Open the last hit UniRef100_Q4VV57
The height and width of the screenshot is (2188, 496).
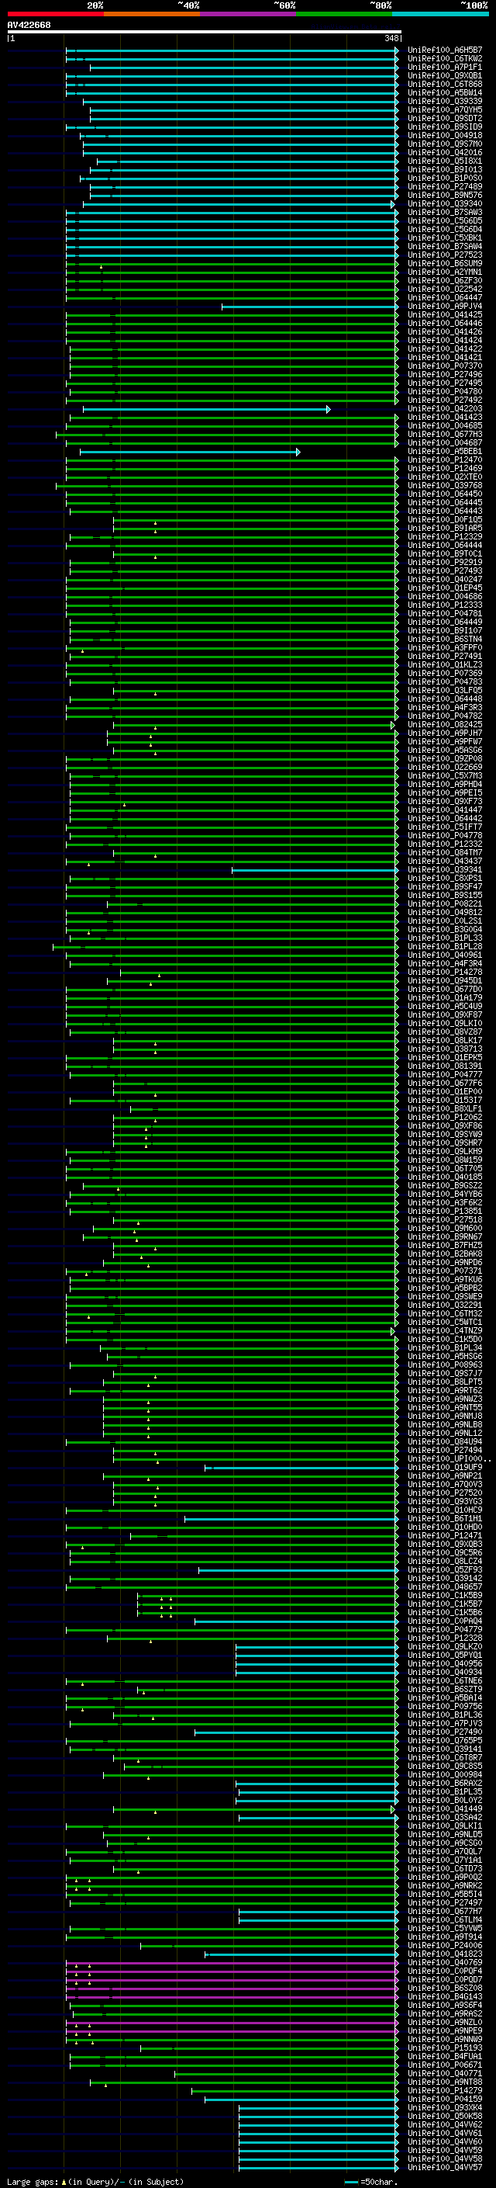tap(444, 2166)
